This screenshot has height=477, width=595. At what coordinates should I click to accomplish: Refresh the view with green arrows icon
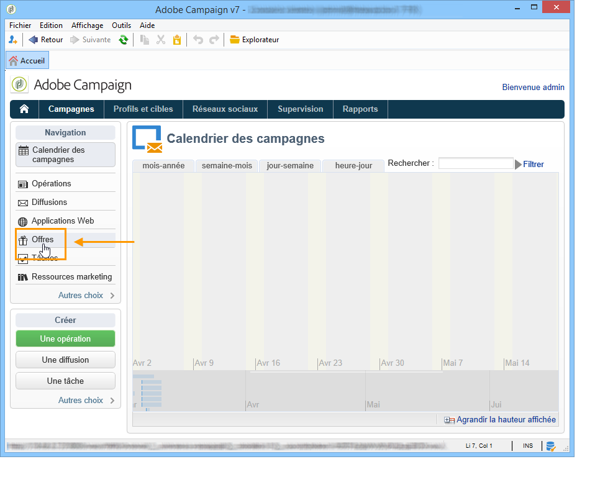click(x=124, y=40)
